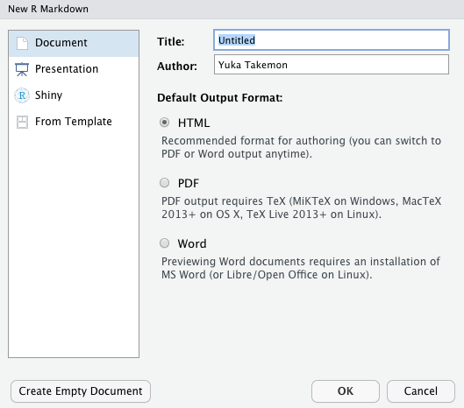Viewport: 464px width, 408px height.
Task: Switch to the Presentation category
Action: [74, 69]
